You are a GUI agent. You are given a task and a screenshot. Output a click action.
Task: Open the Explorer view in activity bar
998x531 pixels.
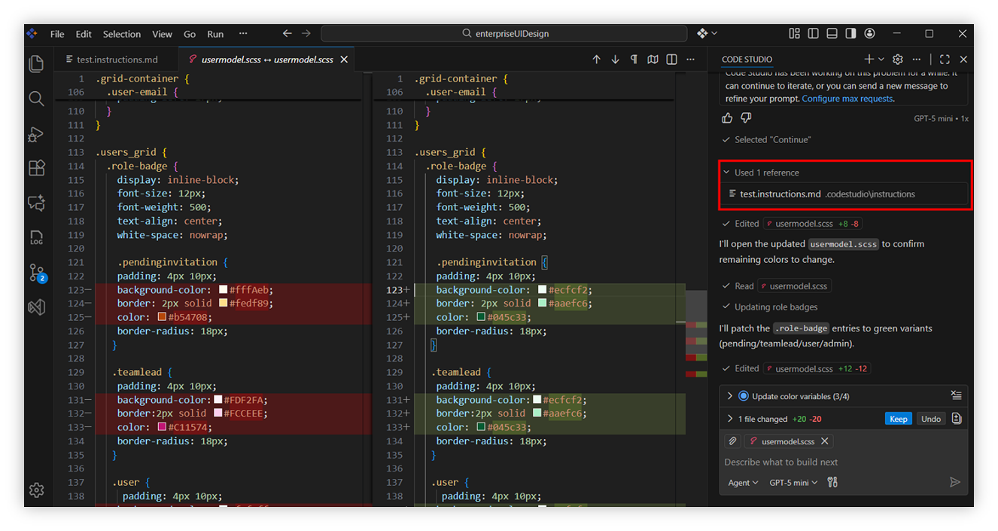click(x=36, y=64)
